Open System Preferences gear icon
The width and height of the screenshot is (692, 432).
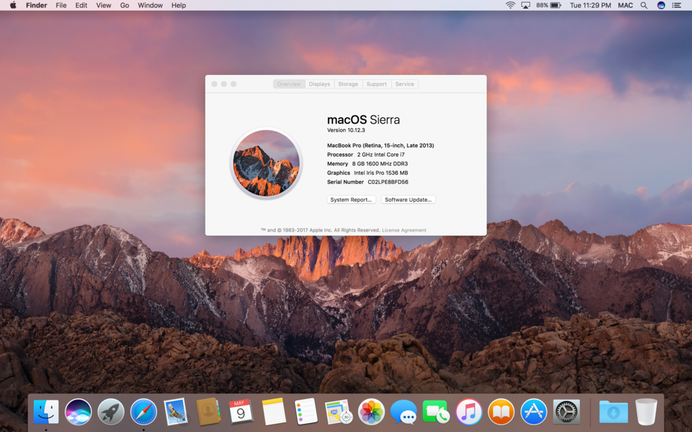[x=566, y=412]
